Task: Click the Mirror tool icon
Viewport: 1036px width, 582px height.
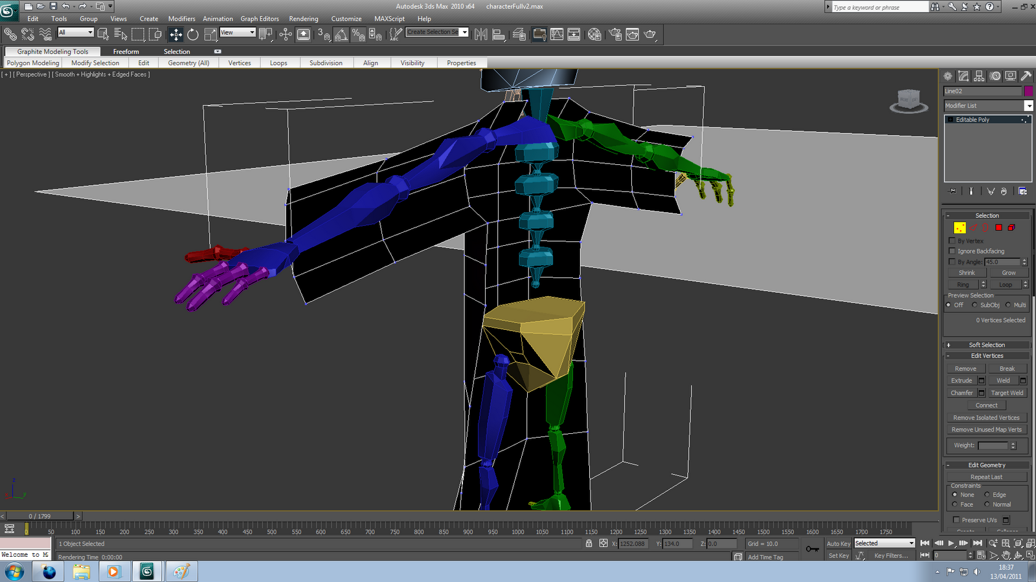Action: 481,34
